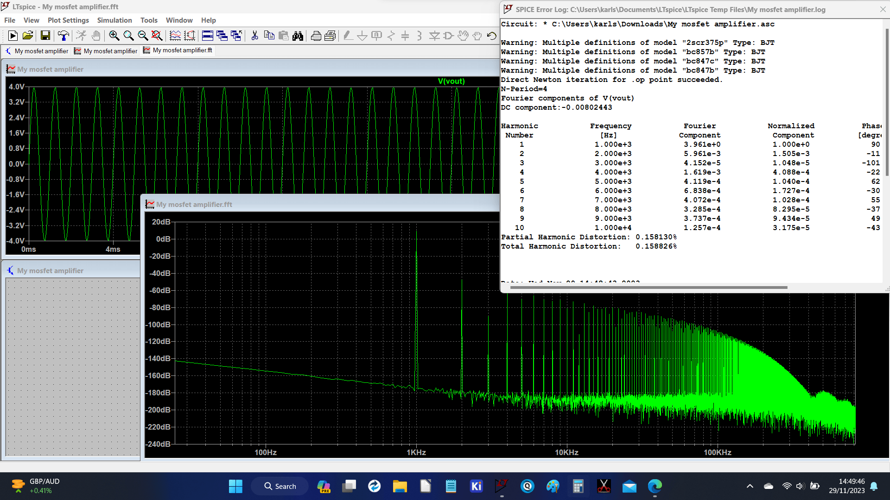Click the Draw Wire pencil icon
Image resolution: width=890 pixels, height=500 pixels.
[x=348, y=36]
